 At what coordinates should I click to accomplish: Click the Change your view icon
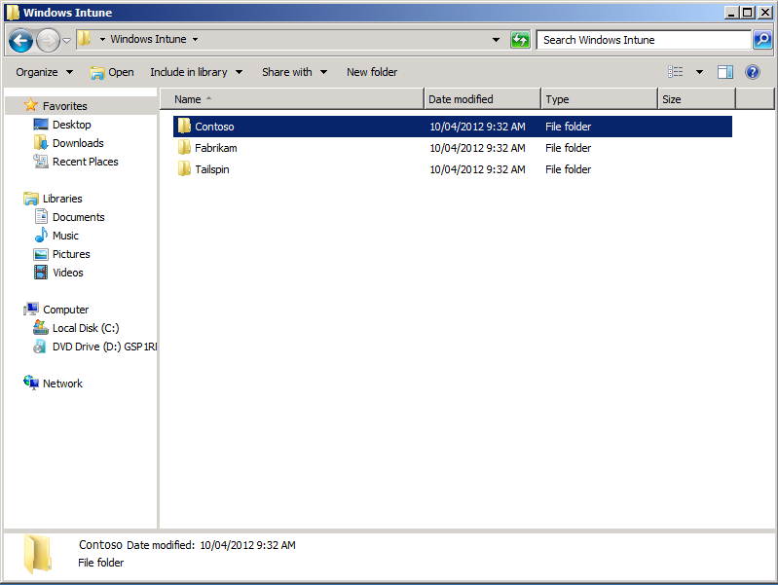tap(676, 72)
